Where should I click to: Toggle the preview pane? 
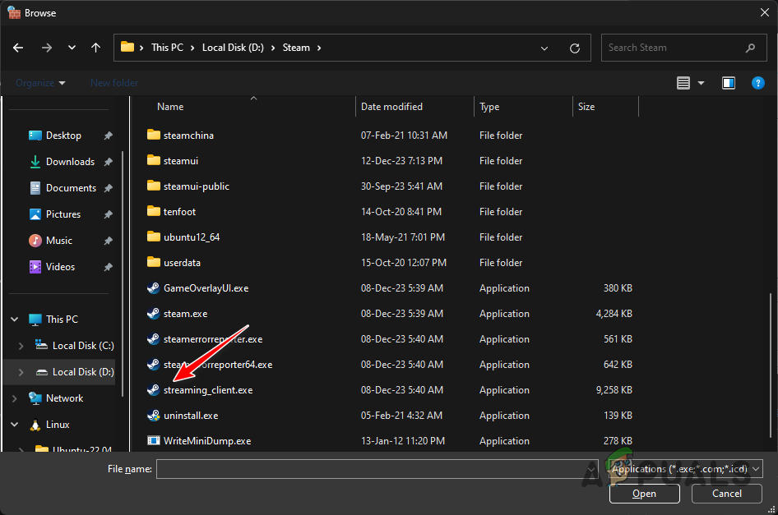pyautogui.click(x=728, y=82)
